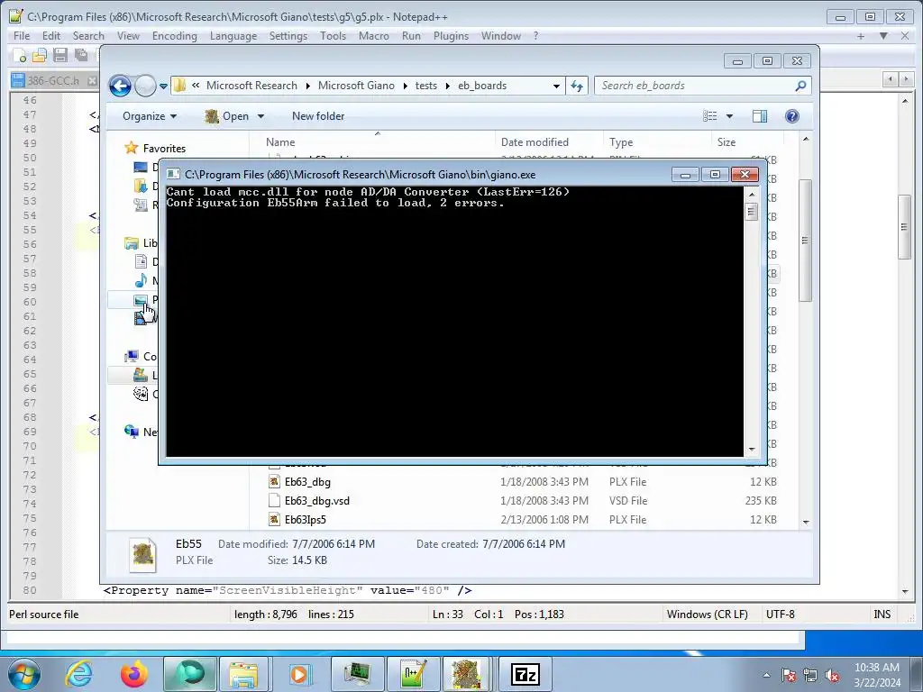Open the address bar history dropdown

[556, 86]
